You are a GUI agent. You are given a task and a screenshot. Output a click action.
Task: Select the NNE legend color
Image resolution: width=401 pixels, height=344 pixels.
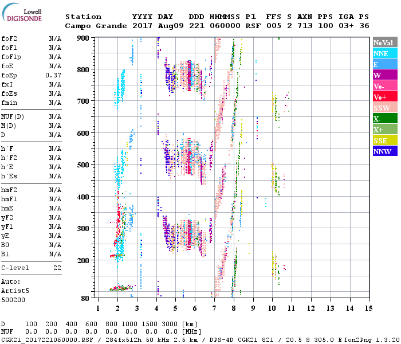pos(383,53)
